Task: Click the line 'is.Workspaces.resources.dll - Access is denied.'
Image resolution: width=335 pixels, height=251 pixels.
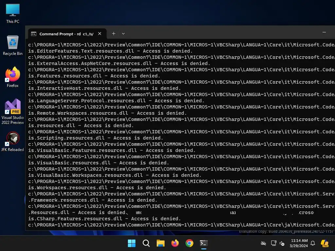Action: [97, 188]
